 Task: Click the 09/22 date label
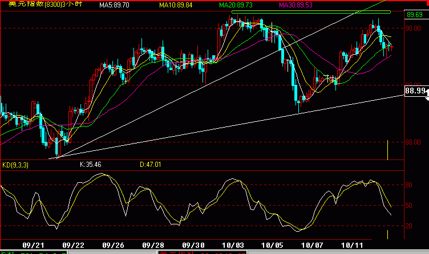74,245
